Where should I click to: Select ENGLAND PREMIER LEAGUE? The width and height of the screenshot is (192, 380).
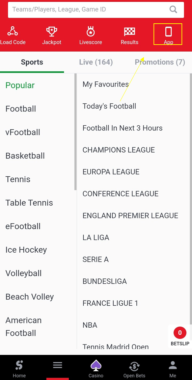click(x=130, y=216)
